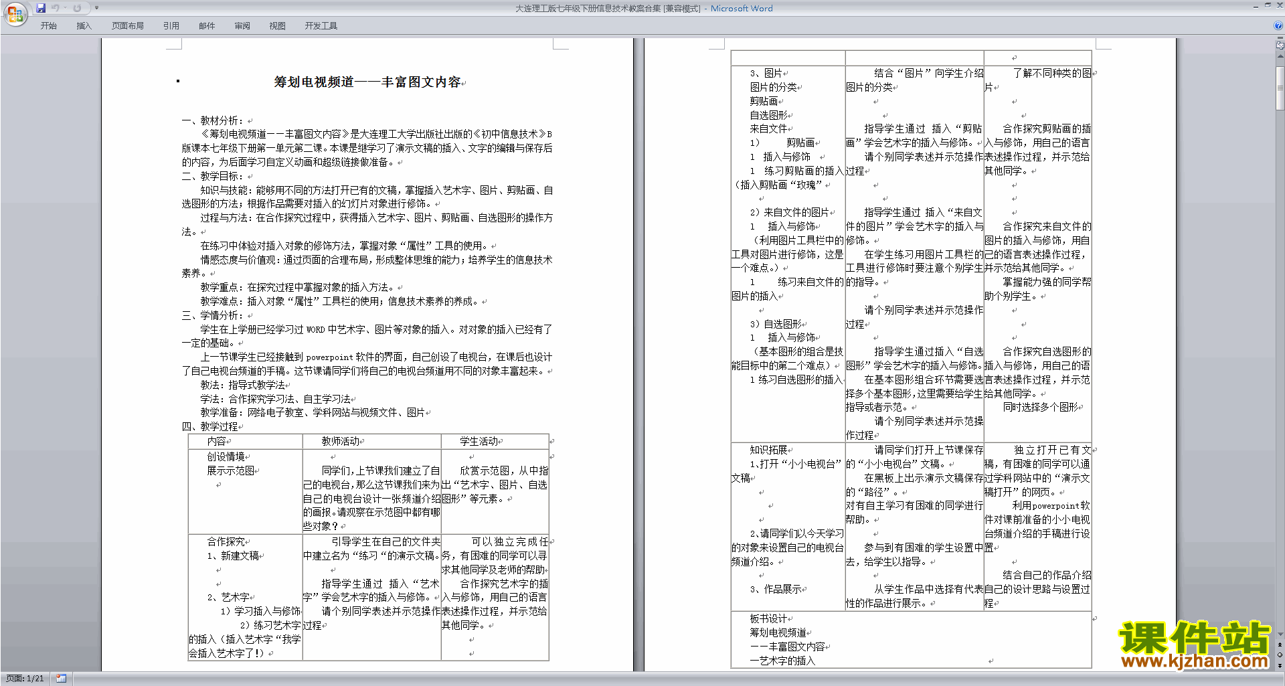The image size is (1285, 686).
Task: Click the line 学法:合作探究学习法、自主学习法
Action: coord(275,399)
